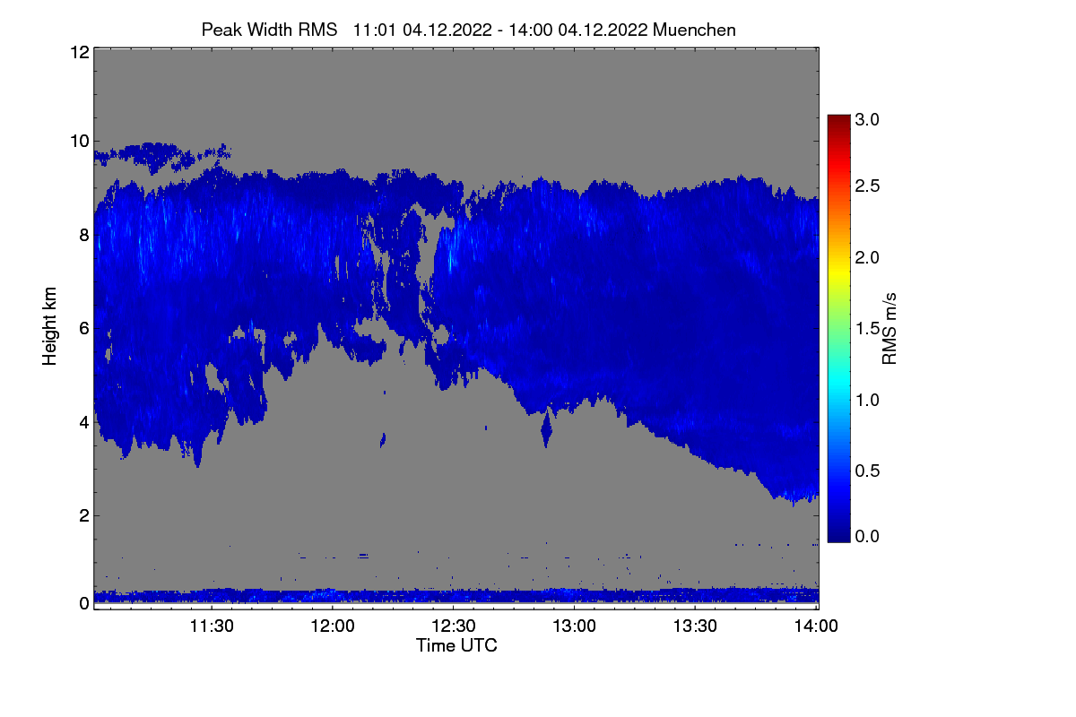Click the 12:00 time tick label
This screenshot has height=717, width=1076.
pos(333,626)
